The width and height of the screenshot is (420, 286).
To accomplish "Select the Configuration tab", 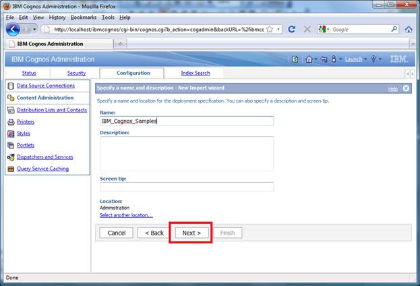I will (x=133, y=73).
